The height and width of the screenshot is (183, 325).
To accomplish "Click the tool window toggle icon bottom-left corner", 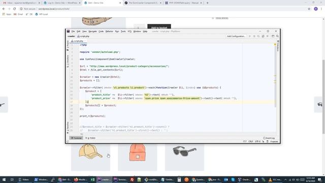I will [68, 141].
